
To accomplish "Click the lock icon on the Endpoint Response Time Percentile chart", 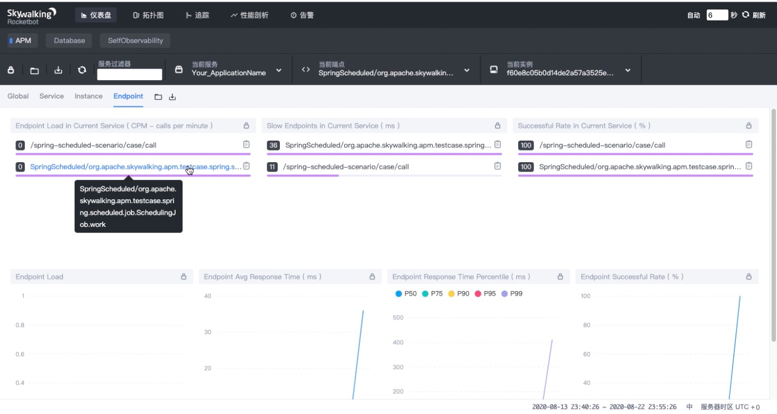I will pos(560,277).
